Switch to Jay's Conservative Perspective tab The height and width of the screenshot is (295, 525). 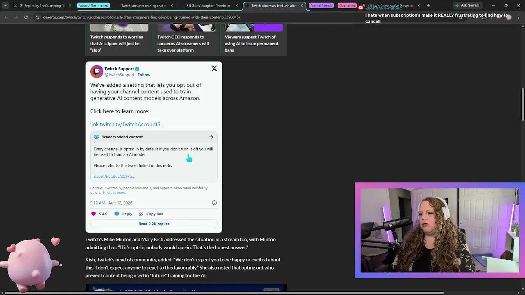(x=390, y=6)
